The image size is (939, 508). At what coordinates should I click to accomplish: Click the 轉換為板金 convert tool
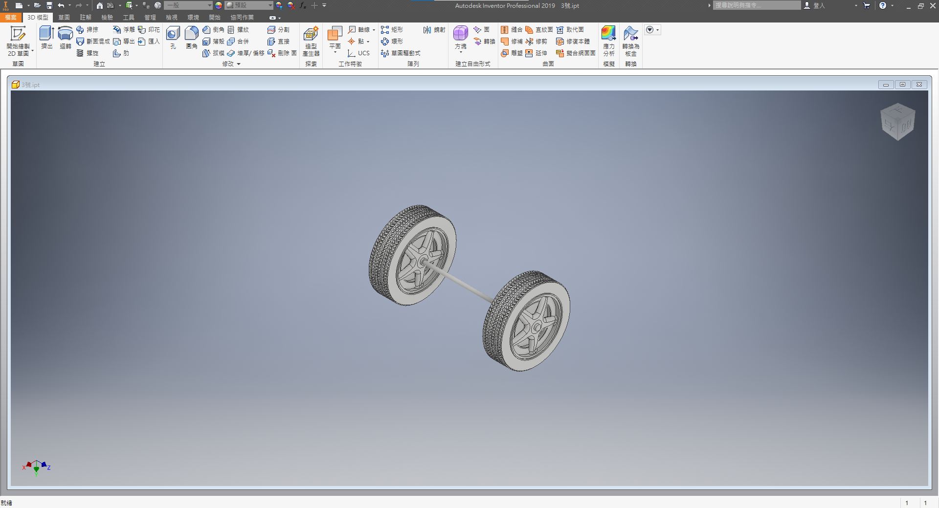click(631, 41)
